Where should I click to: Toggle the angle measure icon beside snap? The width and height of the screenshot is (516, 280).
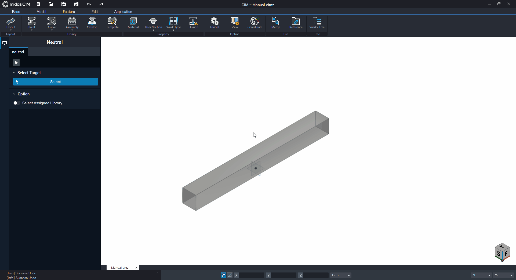[x=230, y=275]
